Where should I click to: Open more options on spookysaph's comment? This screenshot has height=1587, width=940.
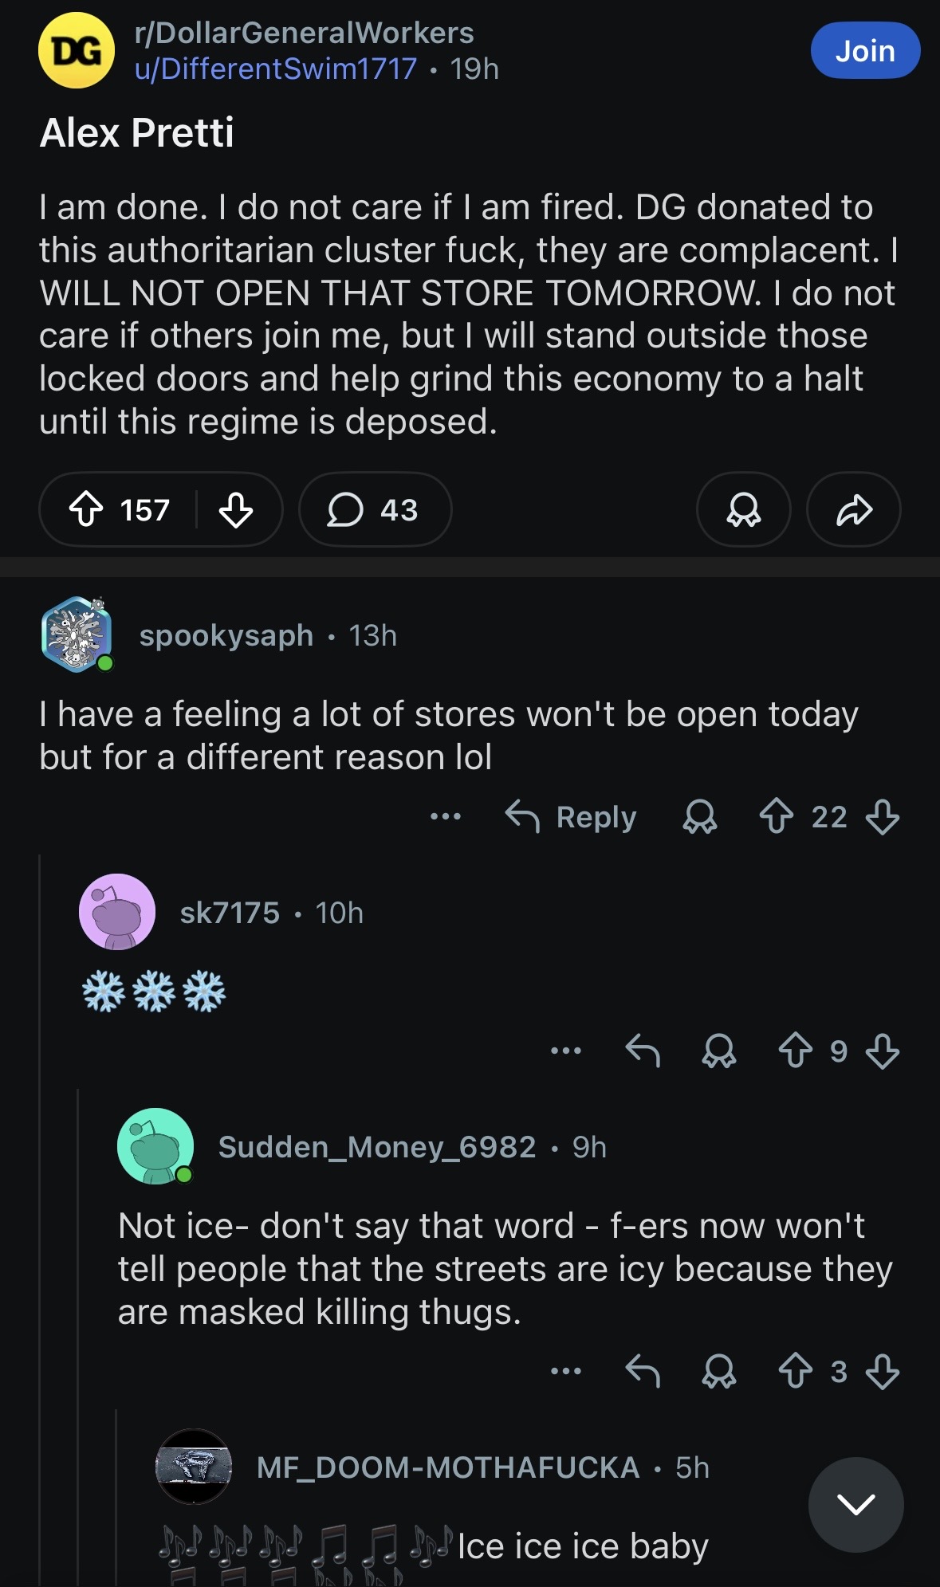pyautogui.click(x=445, y=817)
